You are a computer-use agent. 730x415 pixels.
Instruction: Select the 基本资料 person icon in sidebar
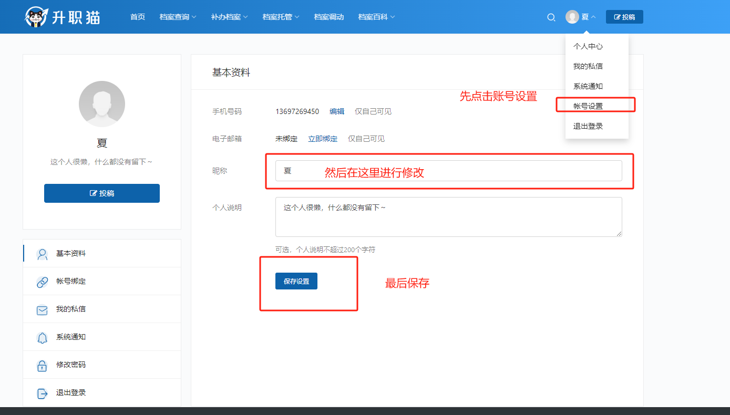(x=42, y=254)
